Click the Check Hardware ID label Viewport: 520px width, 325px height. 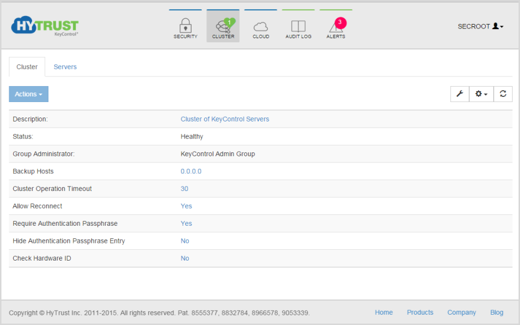(x=42, y=258)
